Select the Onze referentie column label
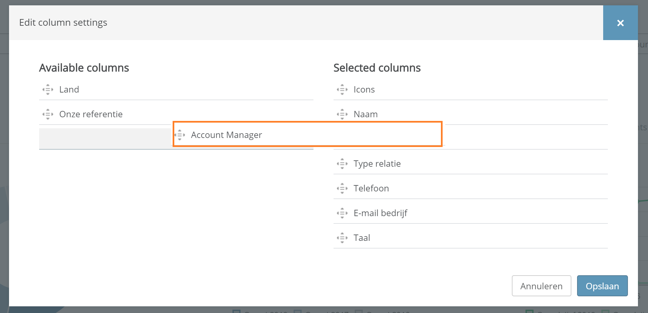The image size is (648, 313). pyautogui.click(x=91, y=114)
